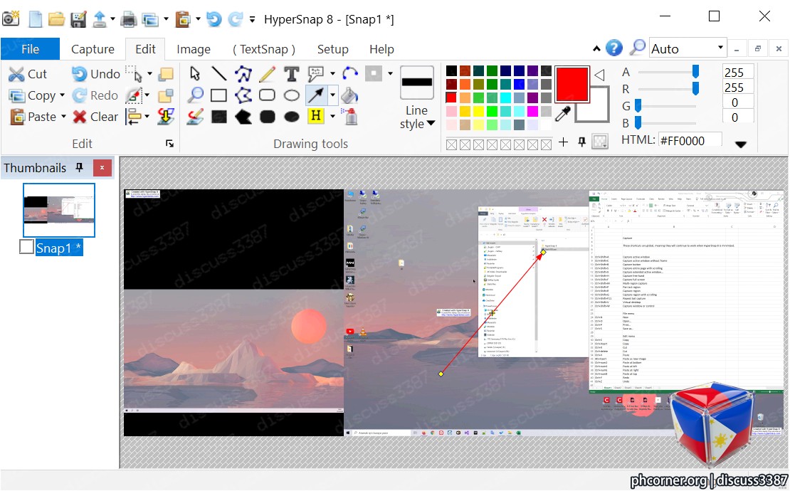This screenshot has width=790, height=491.
Task: Select the Pencil freehand tool
Action: coord(267,73)
